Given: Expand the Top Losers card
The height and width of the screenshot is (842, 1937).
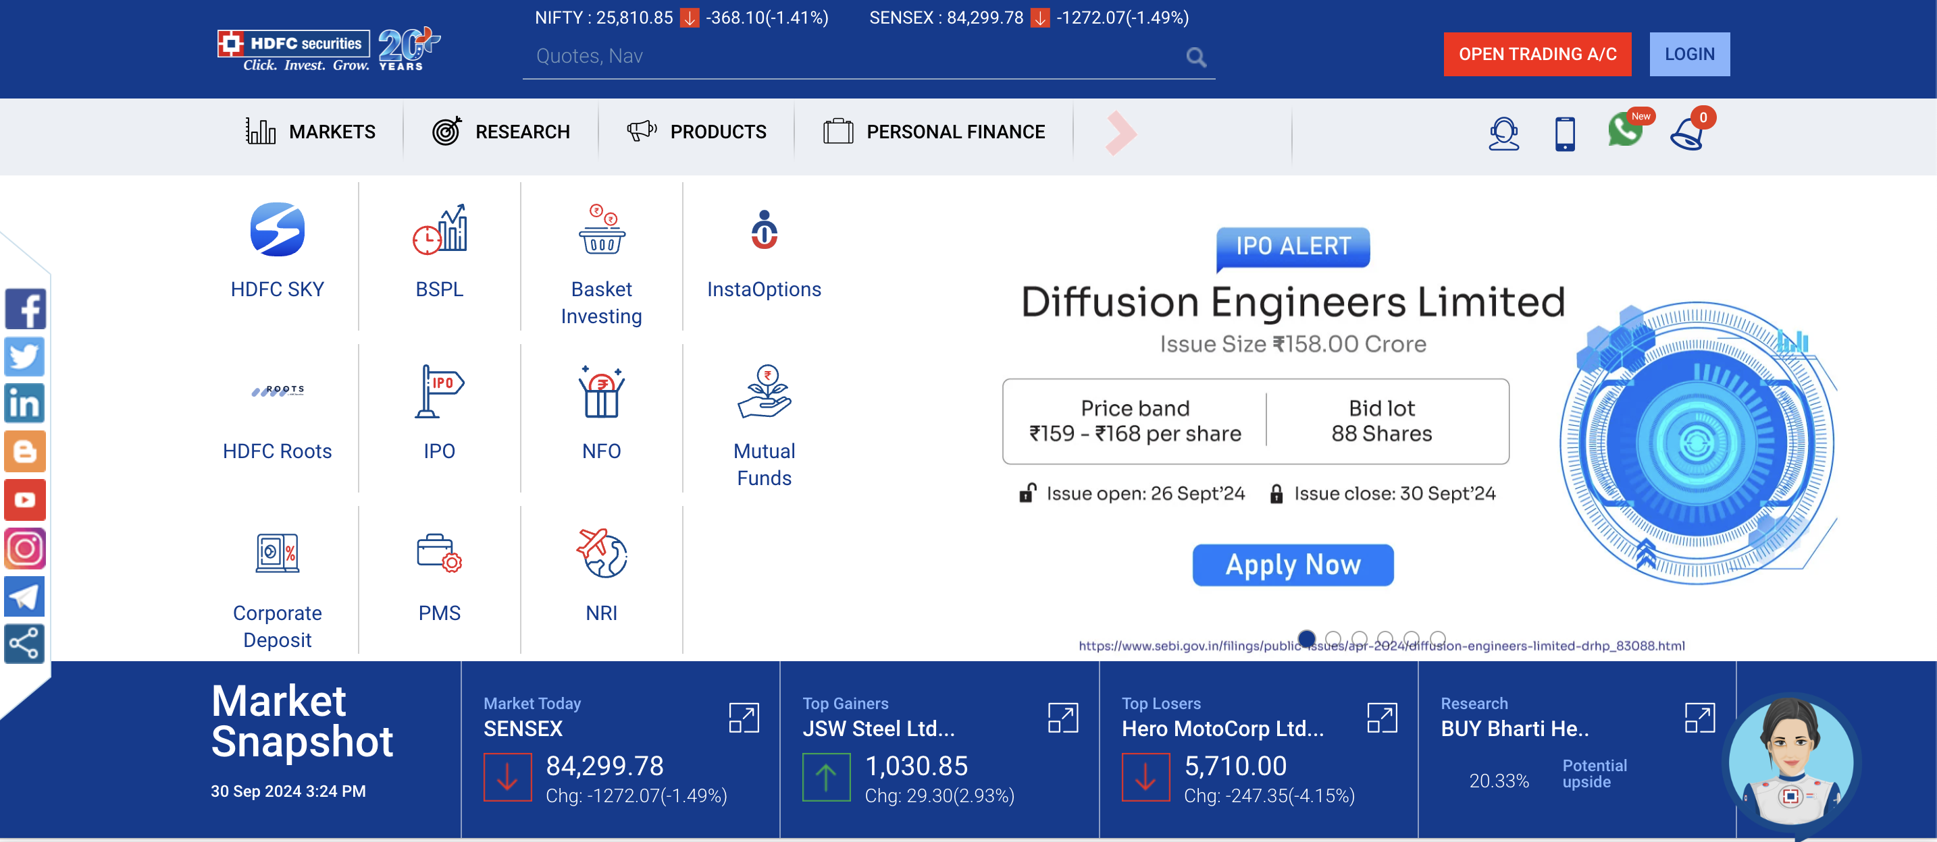Looking at the screenshot, I should [1381, 717].
